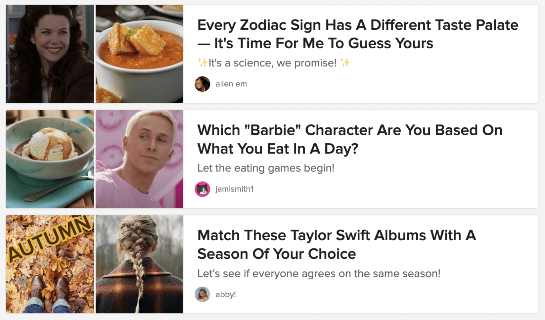Click sparkle emoji after "we promise!"
Screen dimensions: 545x320
tap(345, 63)
